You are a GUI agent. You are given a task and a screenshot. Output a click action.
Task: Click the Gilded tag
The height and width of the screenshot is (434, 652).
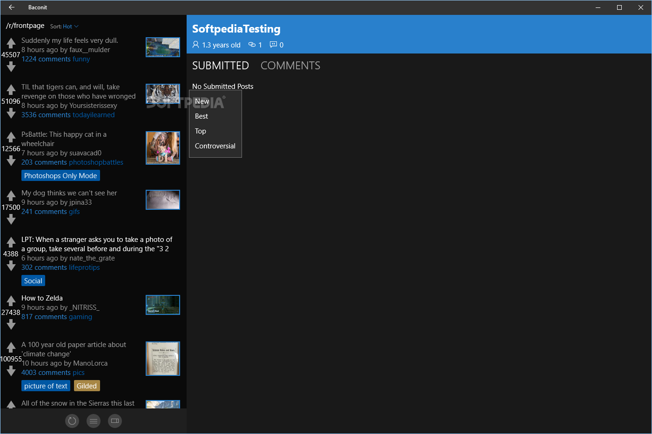coord(87,386)
